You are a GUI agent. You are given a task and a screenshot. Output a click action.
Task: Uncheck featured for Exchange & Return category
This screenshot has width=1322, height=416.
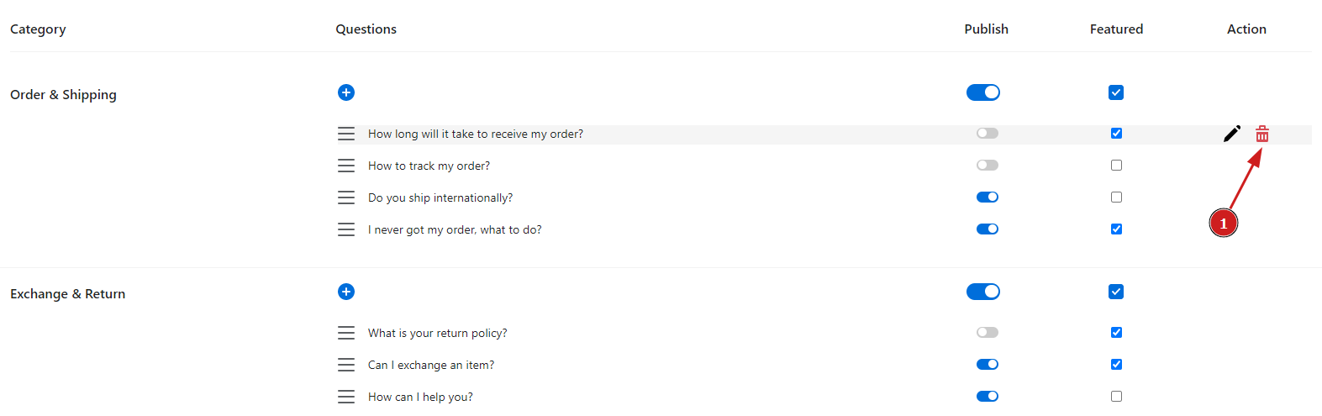pos(1116,292)
